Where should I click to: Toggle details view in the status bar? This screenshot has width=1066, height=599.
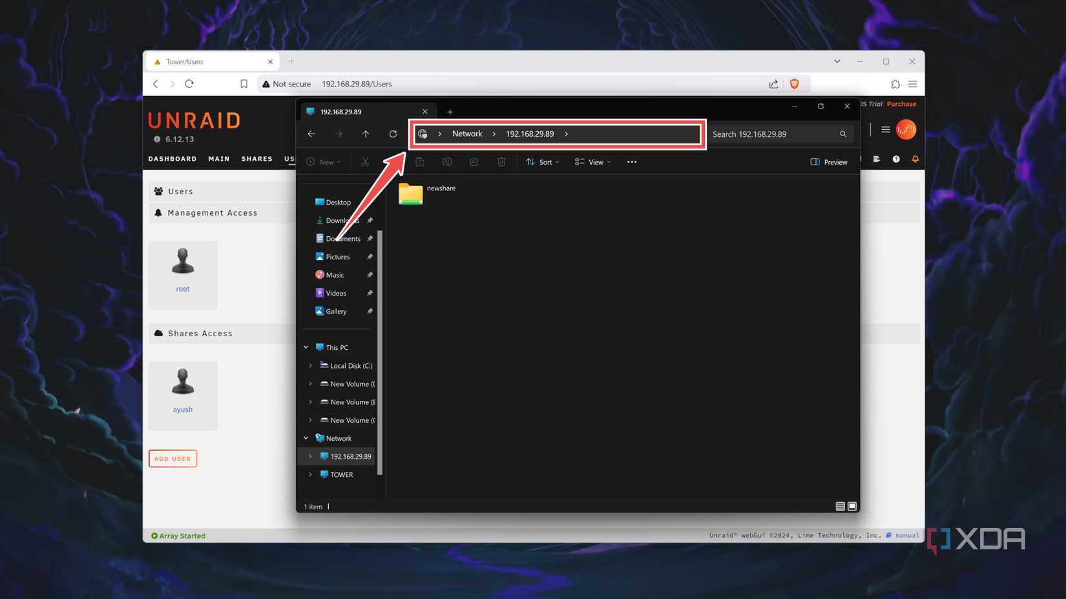pyautogui.click(x=840, y=506)
